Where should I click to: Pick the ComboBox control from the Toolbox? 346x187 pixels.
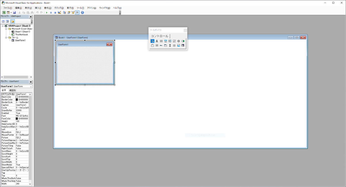click(166, 41)
